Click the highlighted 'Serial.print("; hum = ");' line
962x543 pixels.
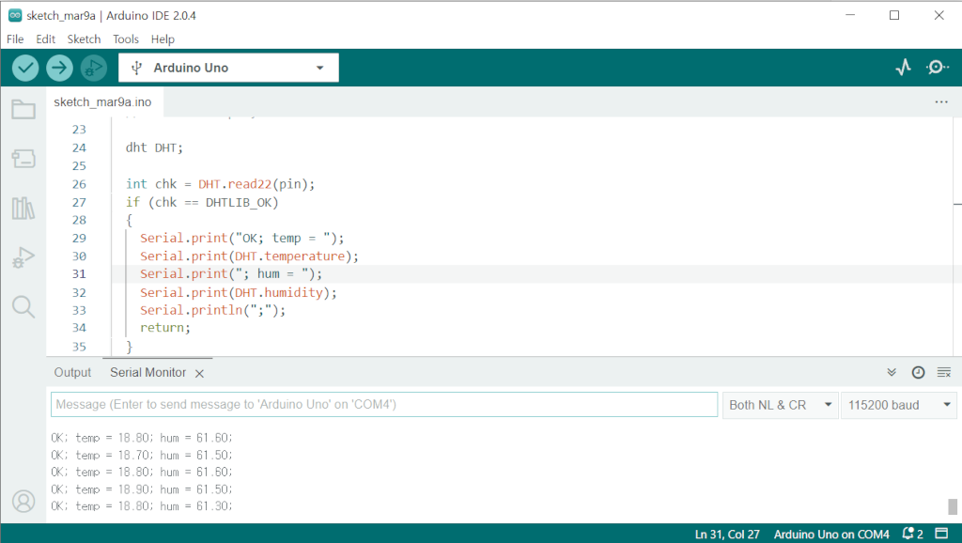(x=231, y=273)
